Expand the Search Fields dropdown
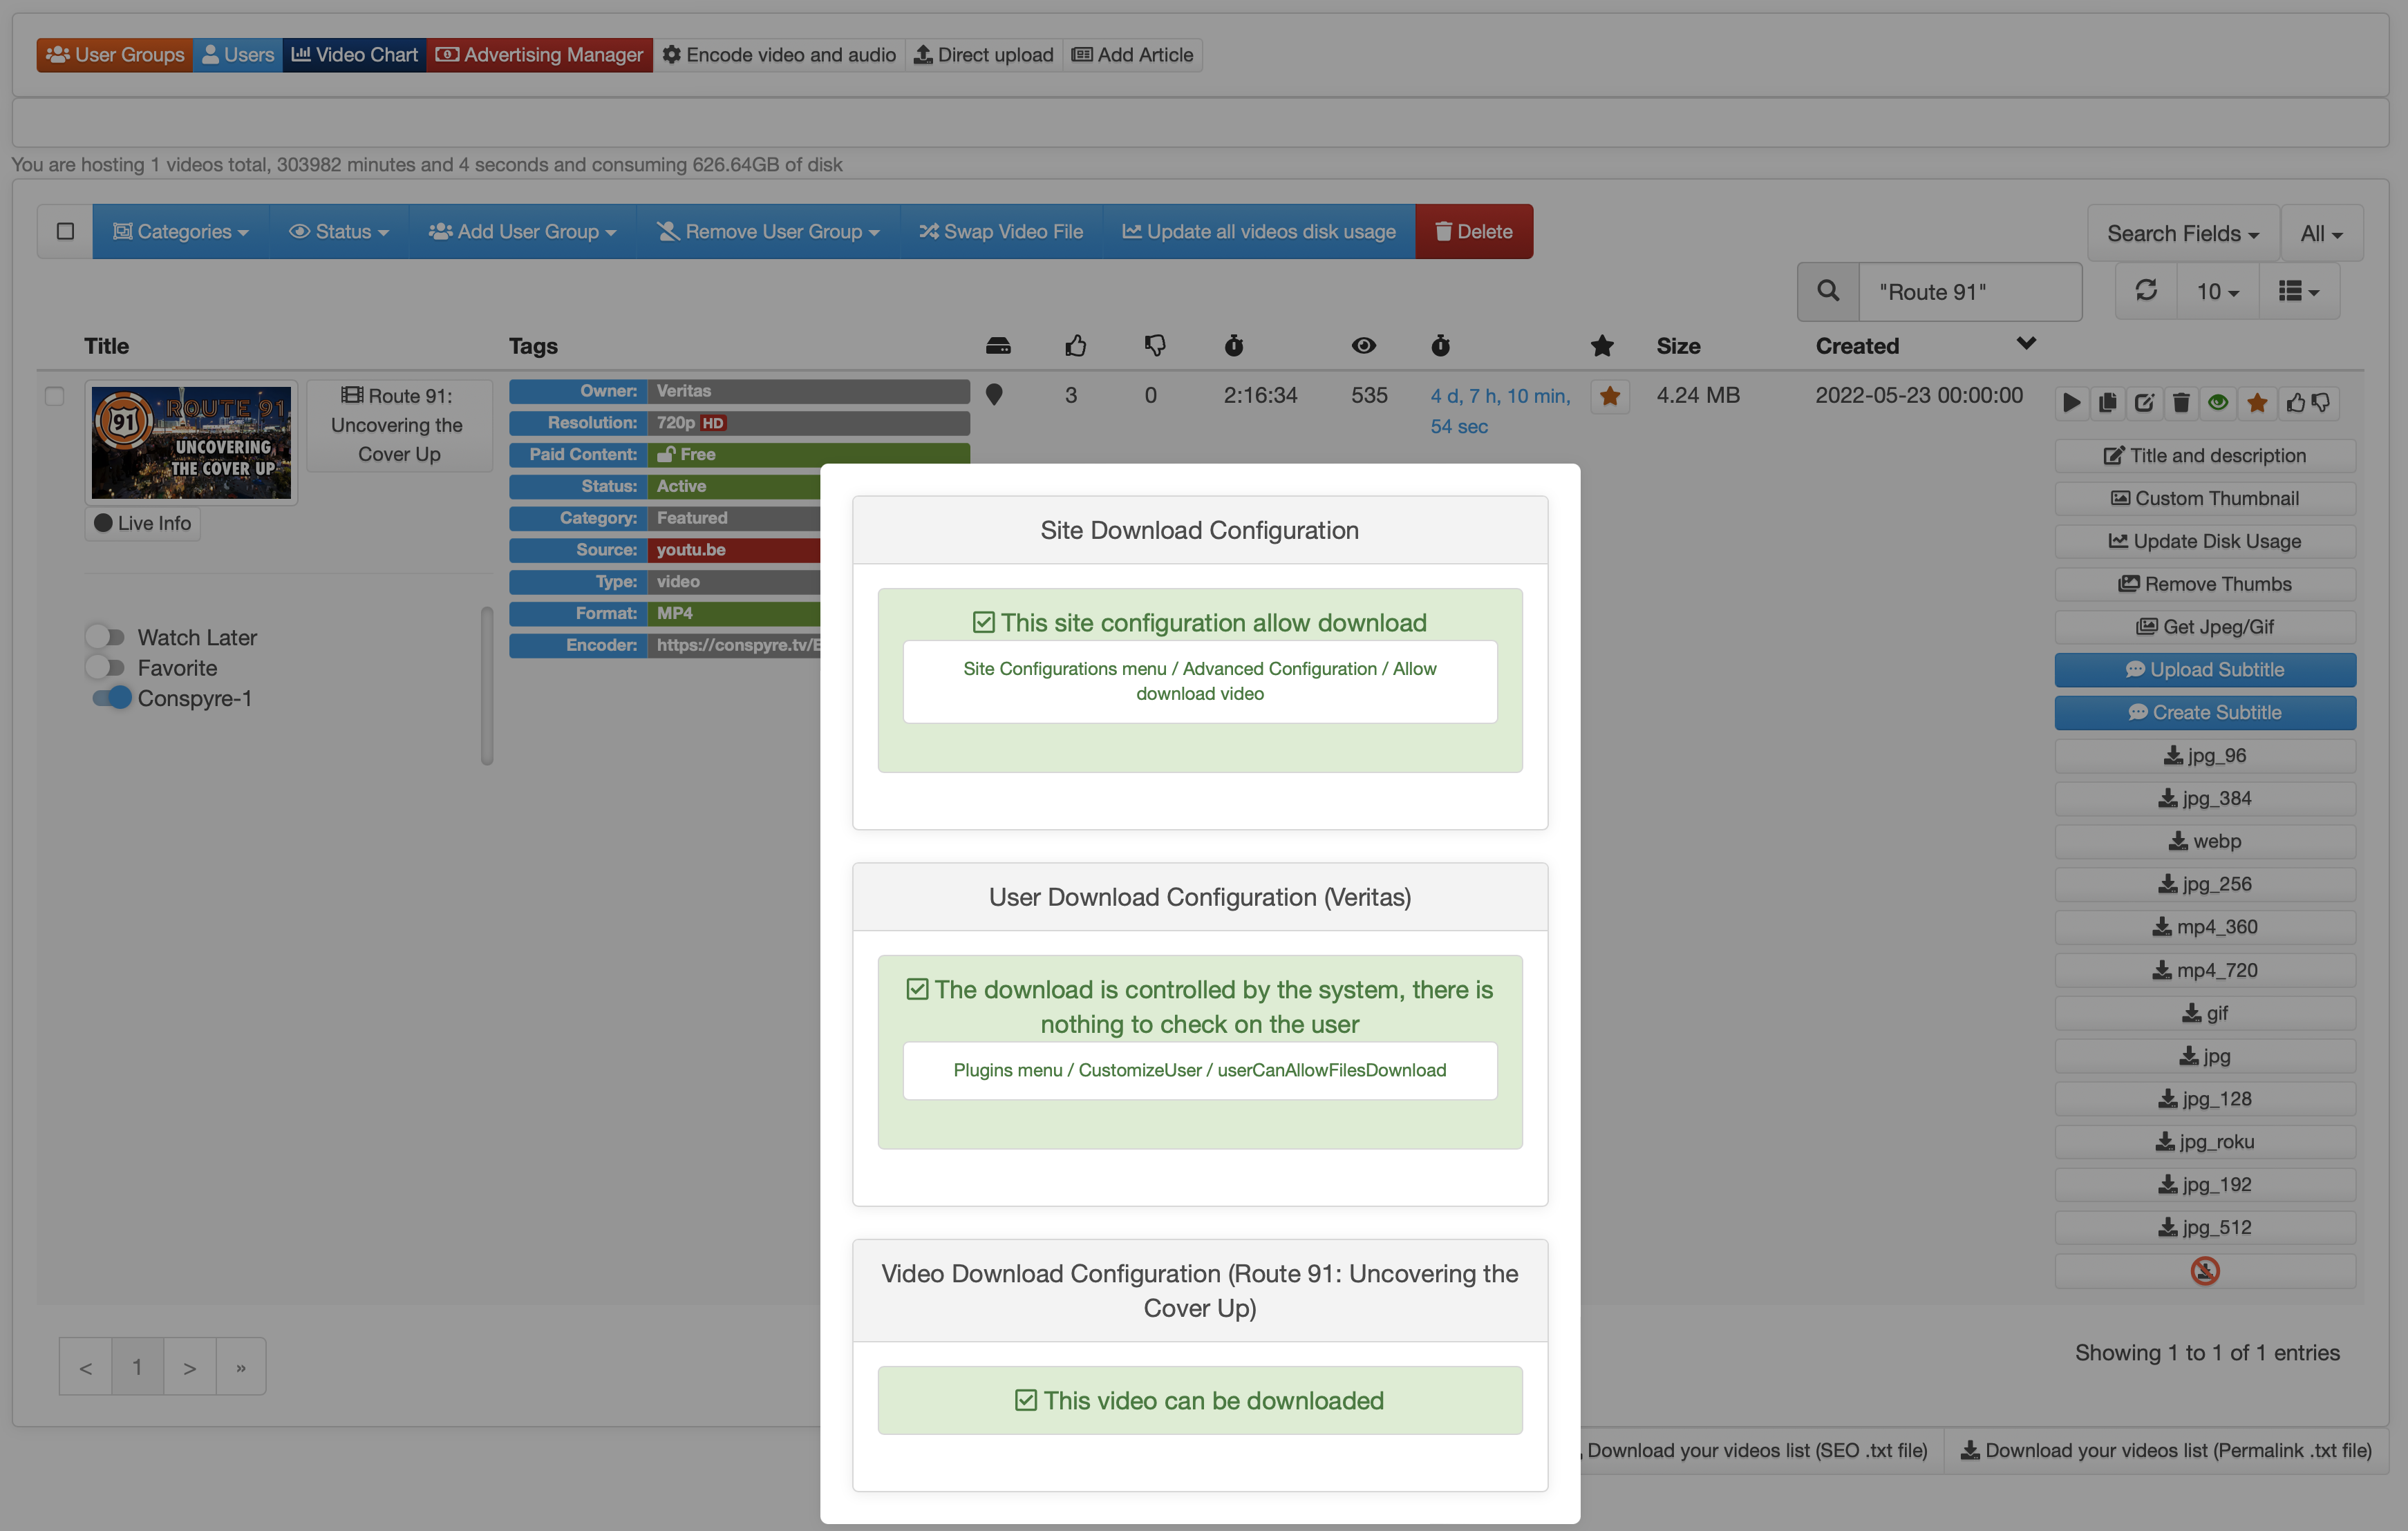Image resolution: width=2408 pixels, height=1531 pixels. 2182,233
